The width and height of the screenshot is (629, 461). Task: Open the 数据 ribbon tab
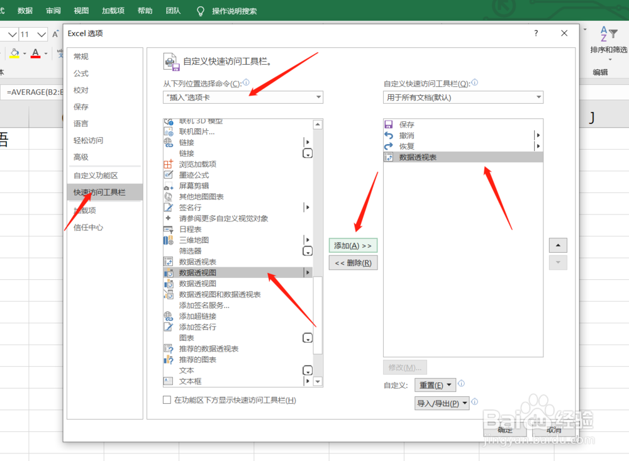tap(25, 11)
